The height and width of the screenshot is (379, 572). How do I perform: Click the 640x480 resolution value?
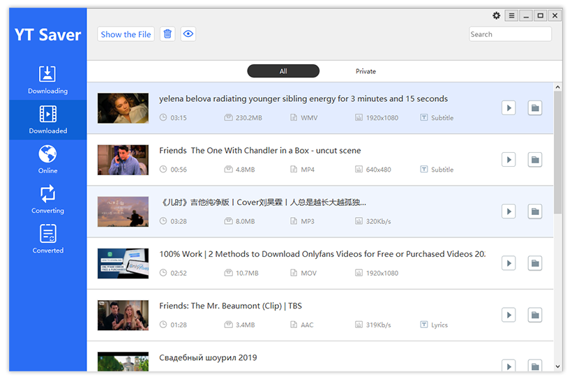378,170
